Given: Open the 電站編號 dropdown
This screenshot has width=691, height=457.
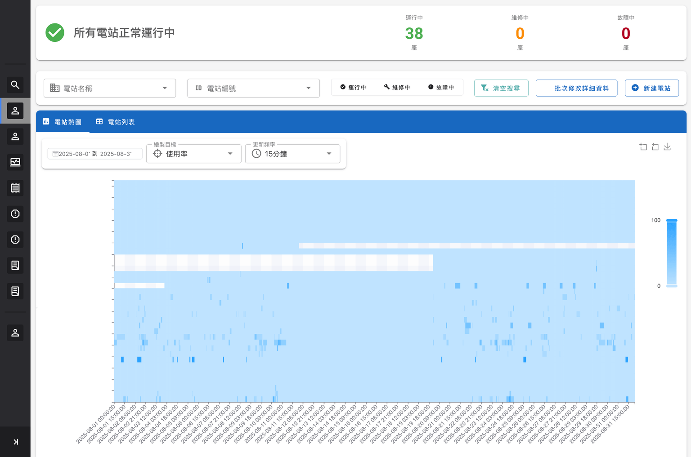Looking at the screenshot, I should coord(253,88).
